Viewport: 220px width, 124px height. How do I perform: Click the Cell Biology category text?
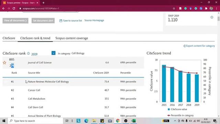(x=78, y=53)
